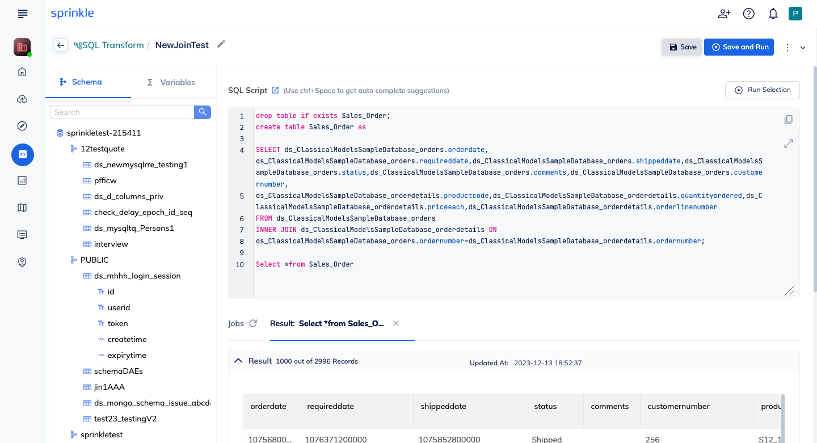Open the hamburger navigation menu

click(22, 14)
